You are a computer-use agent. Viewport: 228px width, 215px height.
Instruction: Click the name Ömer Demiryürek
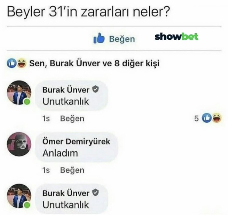[x=76, y=141]
